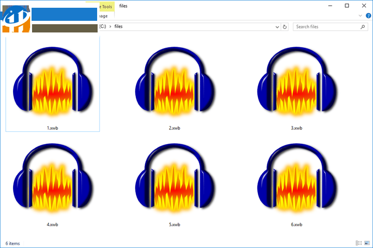Switch to large icons view layout
The image size is (373, 248).
(x=367, y=243)
